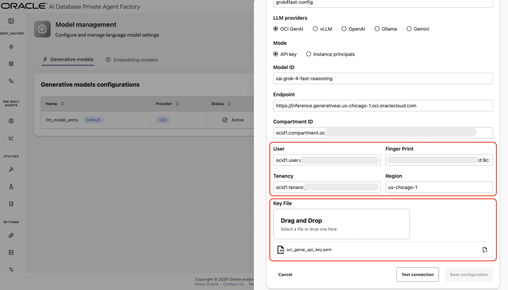The height and width of the screenshot is (290, 508).
Task: Choose Ollama as the LLM provider
Action: 377,29
